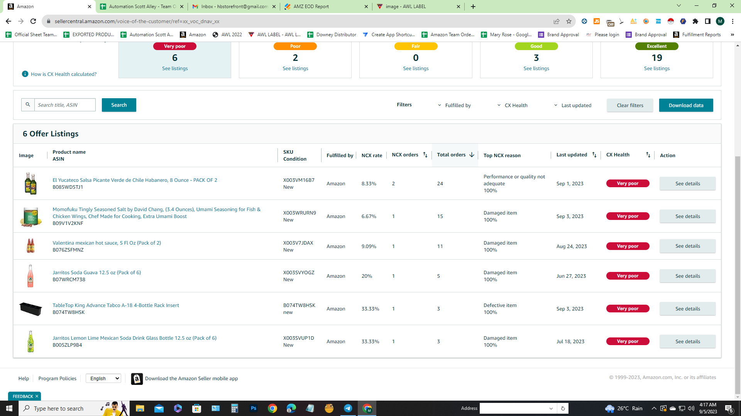Click the Clear filters button
This screenshot has width=741, height=416.
[x=630, y=105]
